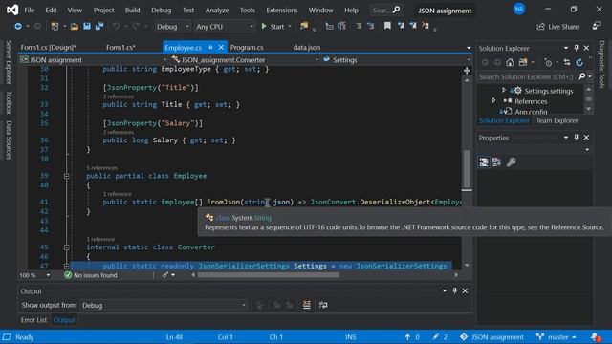This screenshot has width=612, height=344.
Task: Open the user account avatar
Action: (518, 9)
